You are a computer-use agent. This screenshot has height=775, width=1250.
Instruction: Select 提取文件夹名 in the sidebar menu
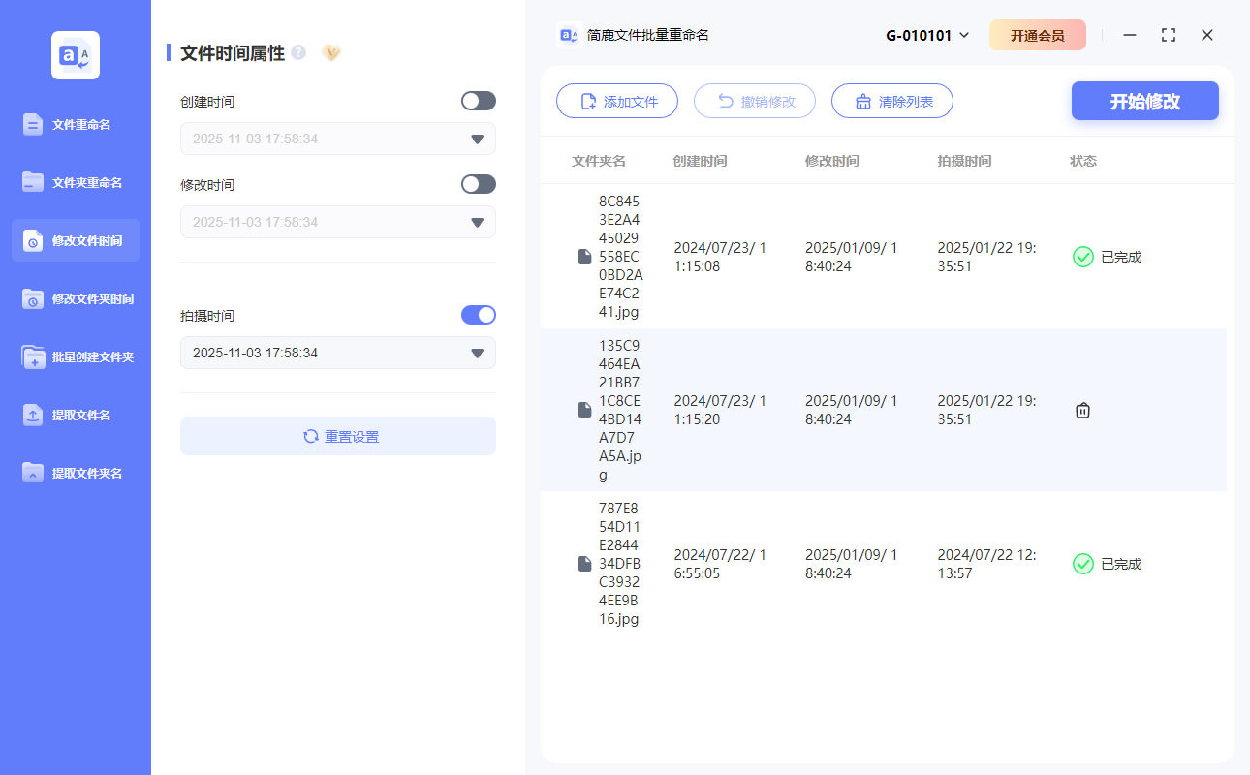75,473
